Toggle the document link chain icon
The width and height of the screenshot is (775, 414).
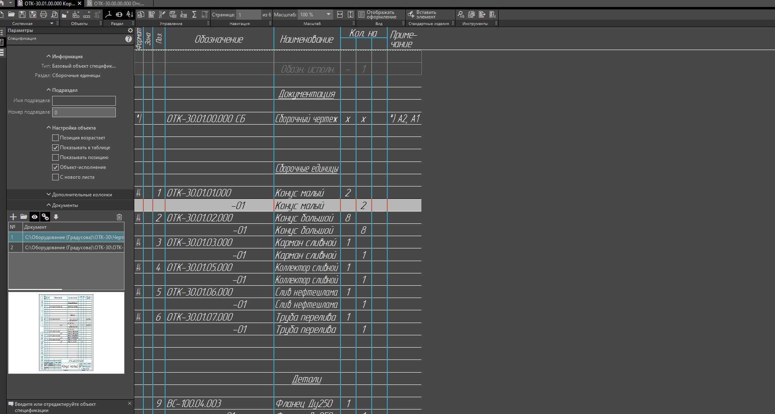(x=45, y=217)
